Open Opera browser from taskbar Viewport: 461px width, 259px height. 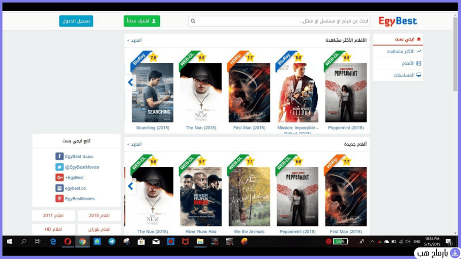[68, 241]
